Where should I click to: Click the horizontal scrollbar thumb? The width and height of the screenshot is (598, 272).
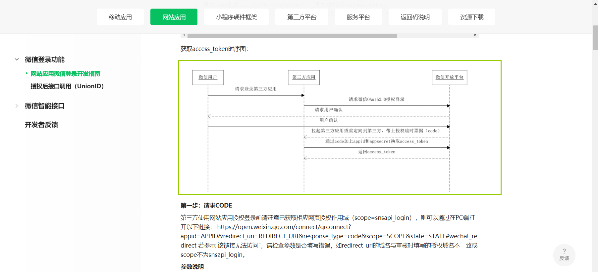click(x=292, y=35)
